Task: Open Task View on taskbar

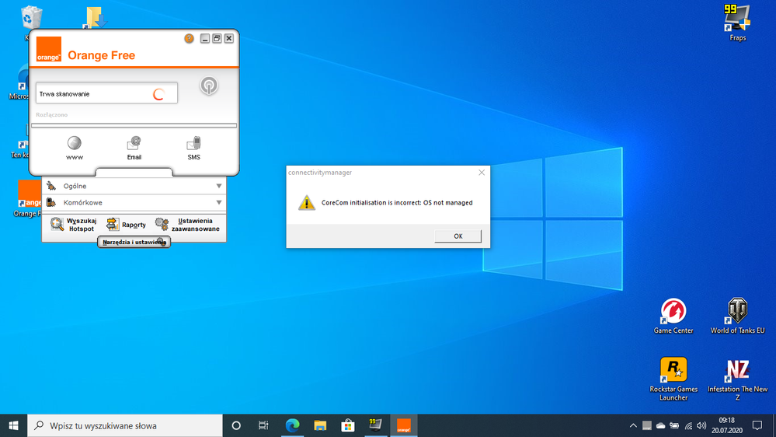Action: click(x=263, y=425)
